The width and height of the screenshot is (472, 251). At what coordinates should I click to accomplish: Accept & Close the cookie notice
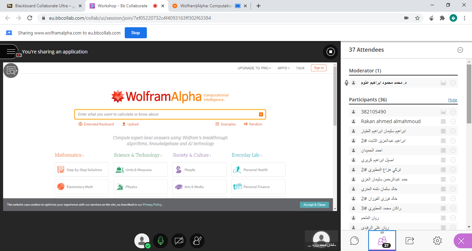coord(314,205)
